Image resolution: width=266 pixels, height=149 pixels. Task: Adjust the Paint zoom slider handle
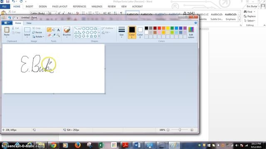point(180,130)
